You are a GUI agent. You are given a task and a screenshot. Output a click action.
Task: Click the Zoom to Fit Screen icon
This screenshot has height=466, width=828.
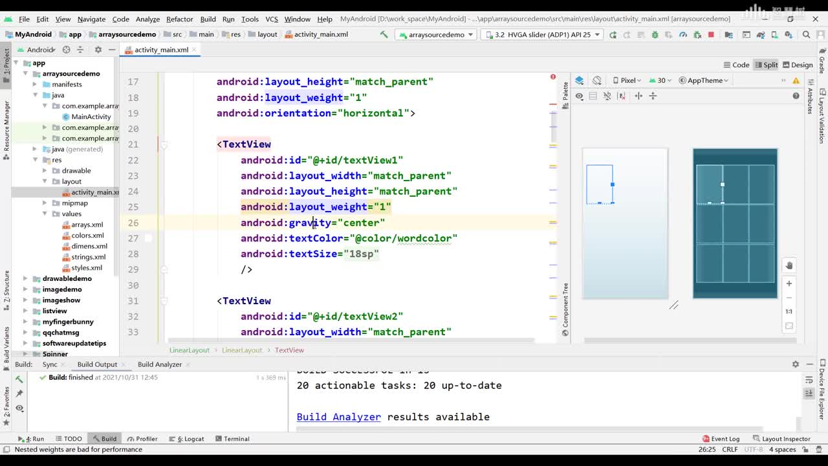(x=789, y=326)
